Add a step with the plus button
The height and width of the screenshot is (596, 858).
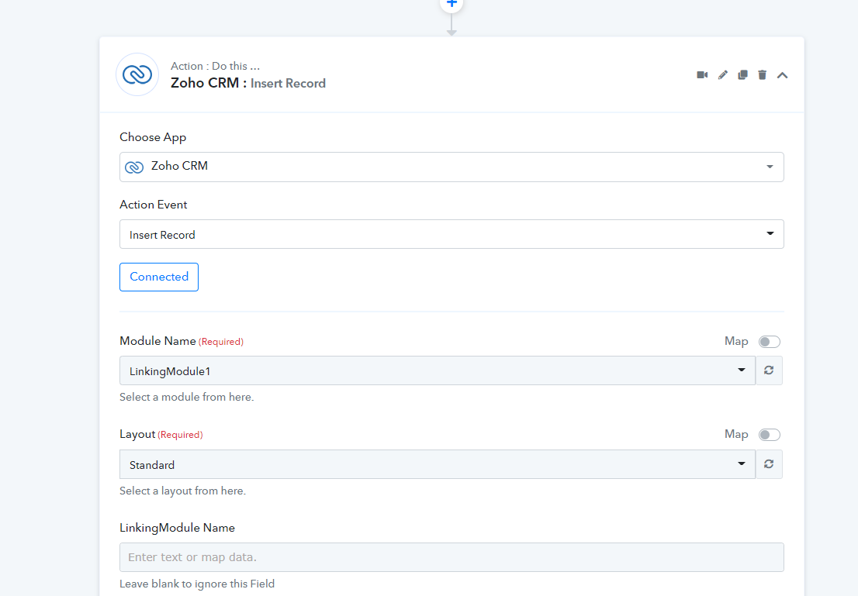(x=451, y=3)
